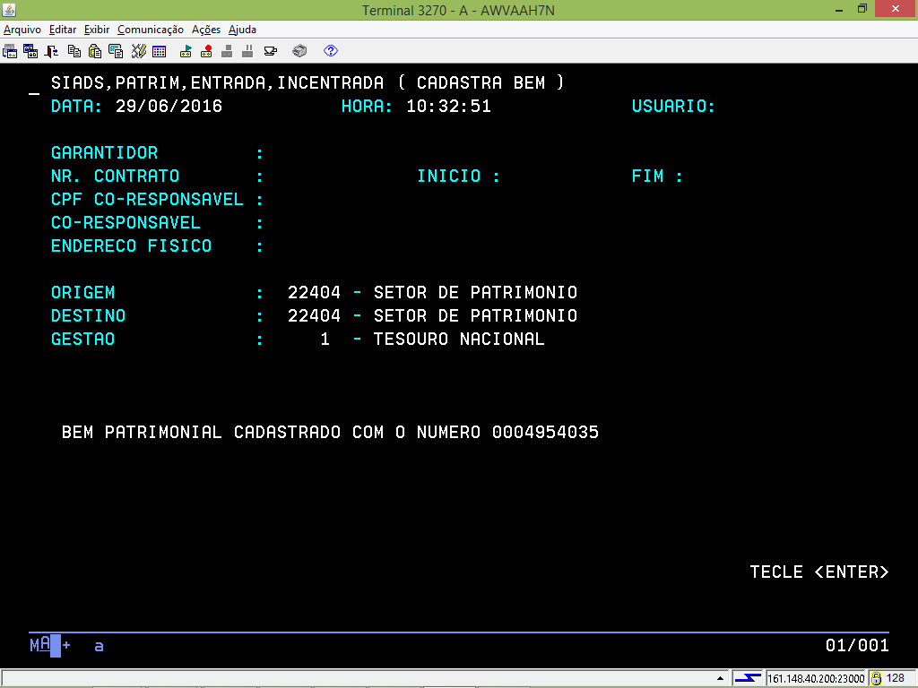Click the USUARIO: label
This screenshot has height=688, width=918.
coord(673,107)
